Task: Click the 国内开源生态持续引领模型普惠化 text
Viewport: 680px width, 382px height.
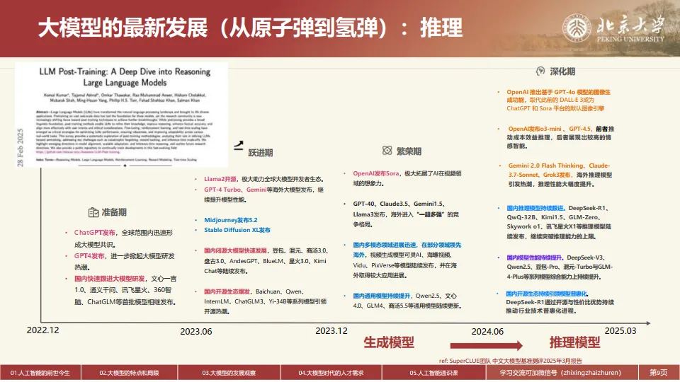Action: 547,294
